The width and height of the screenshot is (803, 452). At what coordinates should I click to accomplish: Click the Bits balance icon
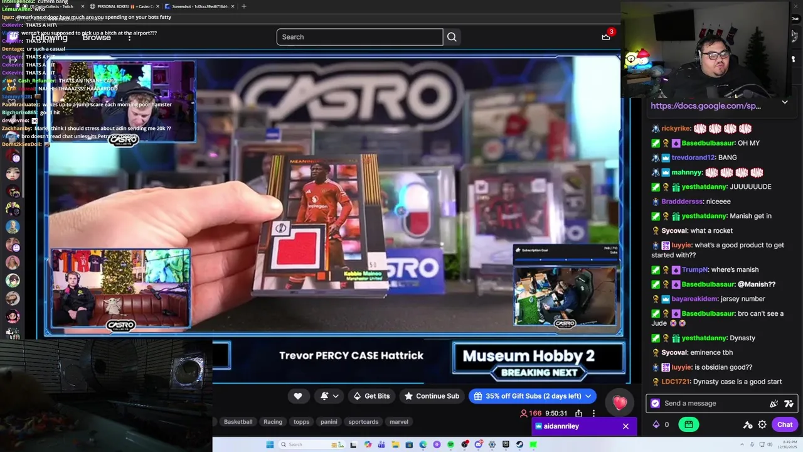point(656,424)
